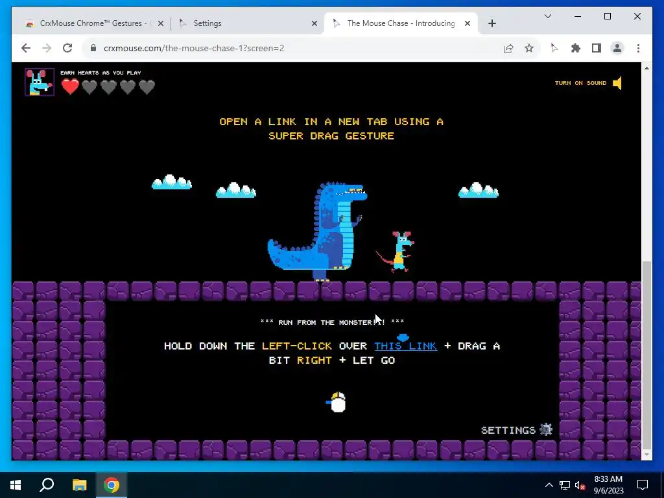Click the first red heart
664x498 pixels.
click(70, 87)
